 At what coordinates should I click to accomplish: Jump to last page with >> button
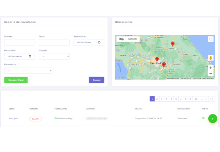click(x=212, y=99)
